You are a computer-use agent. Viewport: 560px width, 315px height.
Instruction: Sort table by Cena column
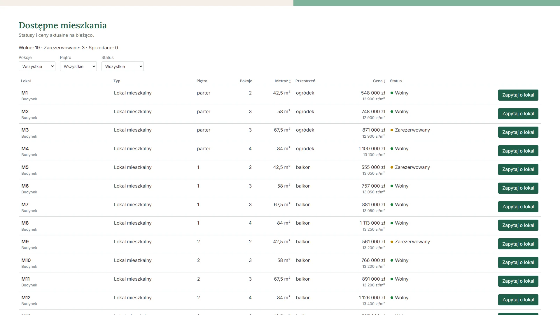379,81
